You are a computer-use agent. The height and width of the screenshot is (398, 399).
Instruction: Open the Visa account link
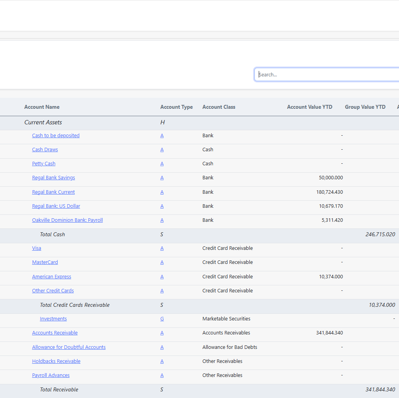(x=36, y=248)
